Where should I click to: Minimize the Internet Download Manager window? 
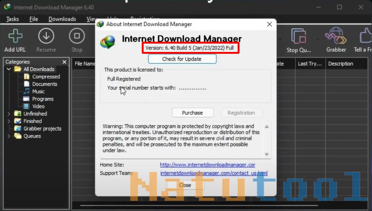pos(318,7)
